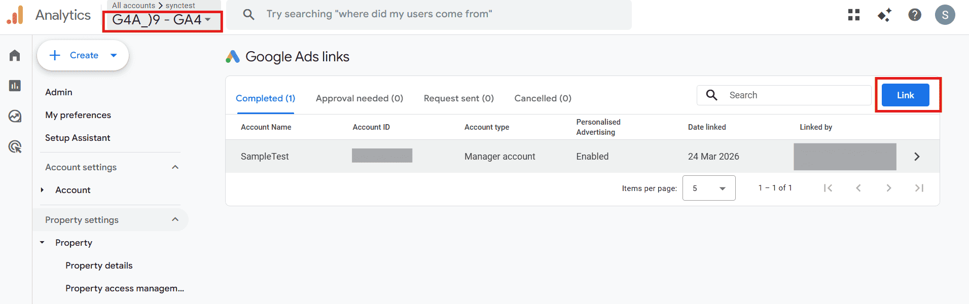This screenshot has width=969, height=304.
Task: Open the Help question mark icon
Action: (915, 15)
